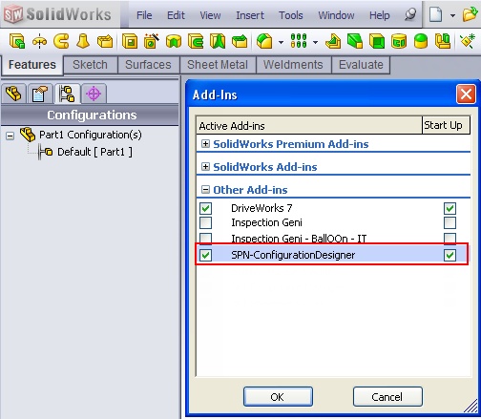
Task: Check Inspection Geni - BallOOn - IT Start Up box
Action: [450, 238]
